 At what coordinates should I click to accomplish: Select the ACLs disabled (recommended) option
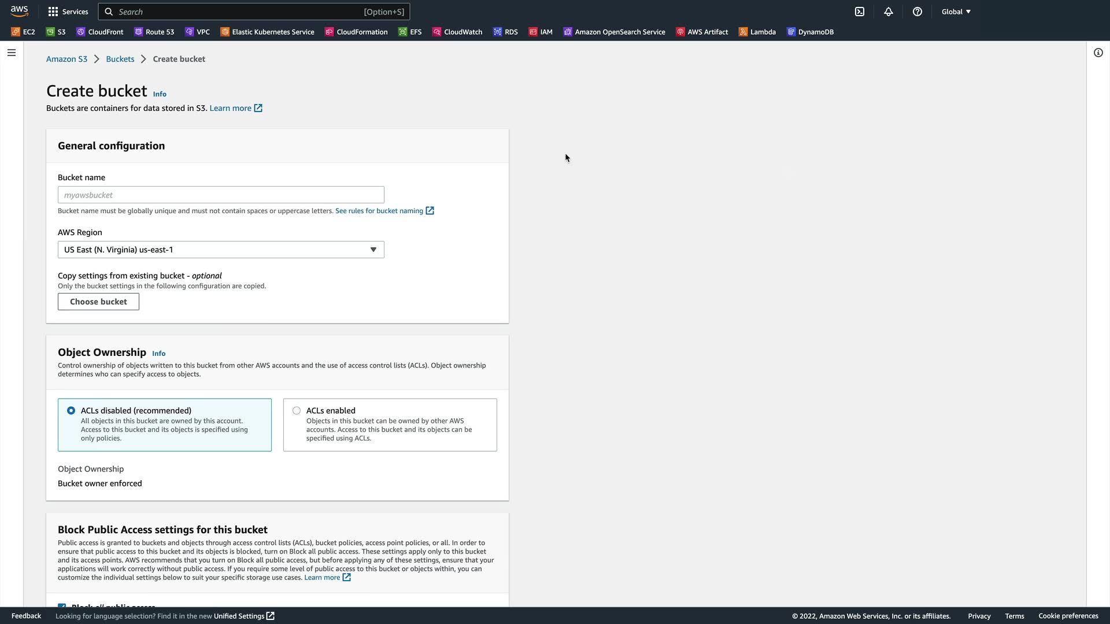[x=71, y=411]
